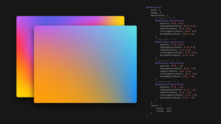This screenshot has height=124, width=221.
Task: Click the 'bezierPoints: [' line
Action: [x=159, y=15]
